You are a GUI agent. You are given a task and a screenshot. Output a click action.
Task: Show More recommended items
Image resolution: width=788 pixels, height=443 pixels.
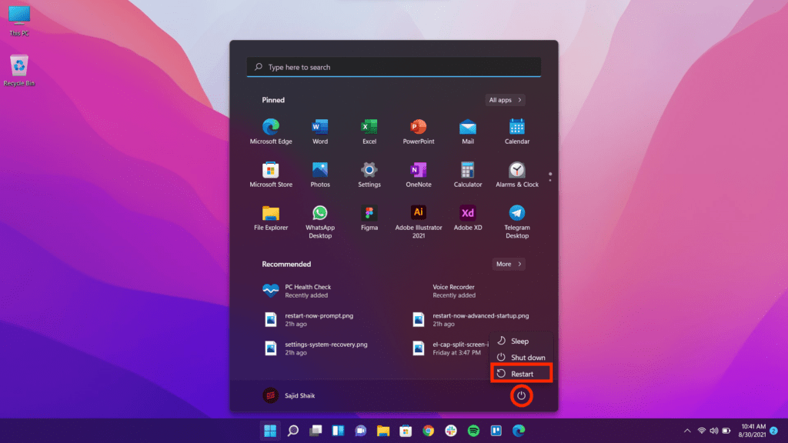509,265
